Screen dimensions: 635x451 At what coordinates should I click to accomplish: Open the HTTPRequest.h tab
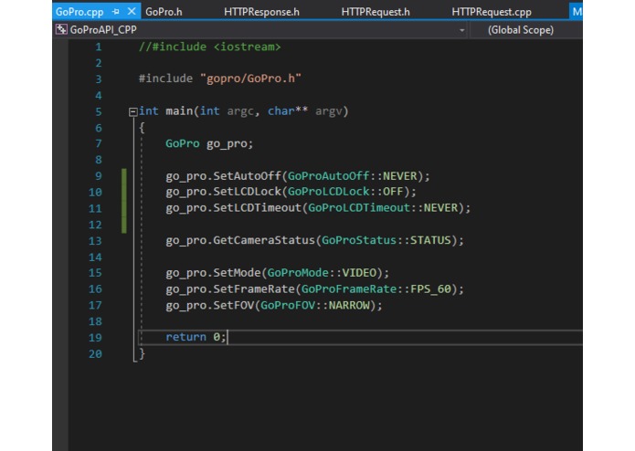(x=376, y=12)
